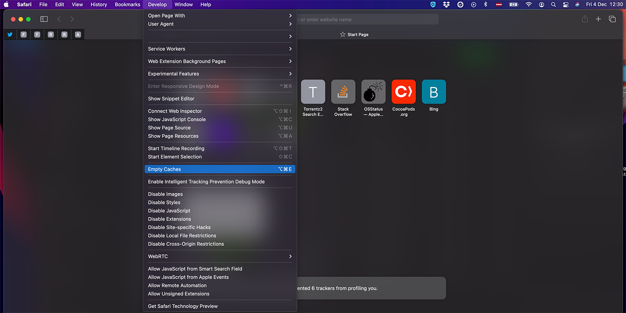Choose Show JavaScript Console
This screenshot has height=313, width=626.
pyautogui.click(x=177, y=120)
